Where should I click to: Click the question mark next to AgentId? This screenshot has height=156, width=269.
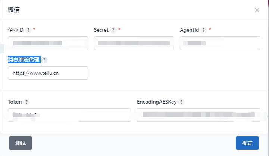tap(204, 30)
